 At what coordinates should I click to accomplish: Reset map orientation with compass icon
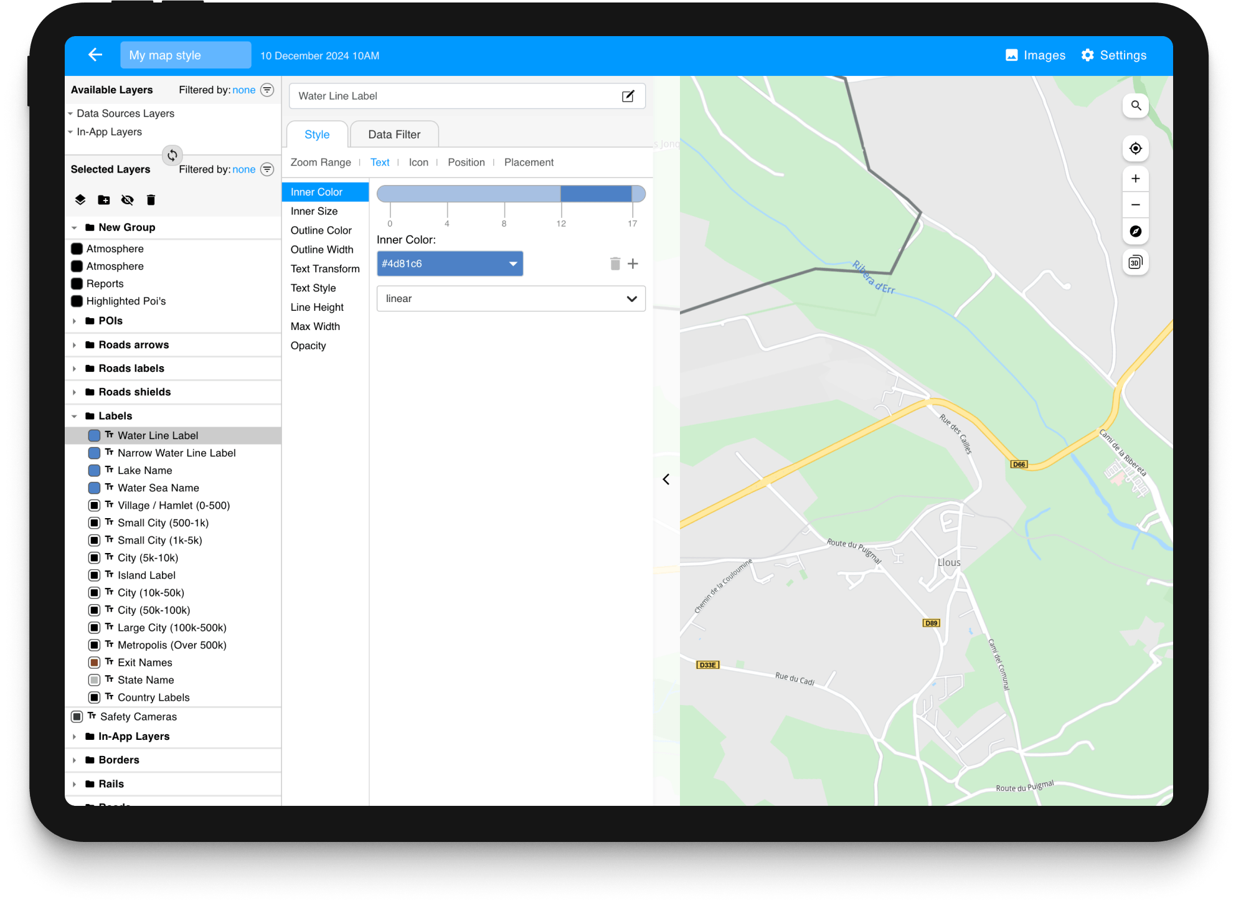coord(1136,231)
